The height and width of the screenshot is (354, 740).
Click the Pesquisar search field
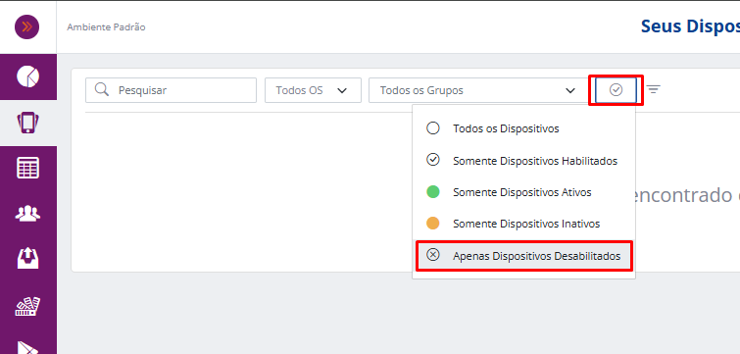pos(171,90)
